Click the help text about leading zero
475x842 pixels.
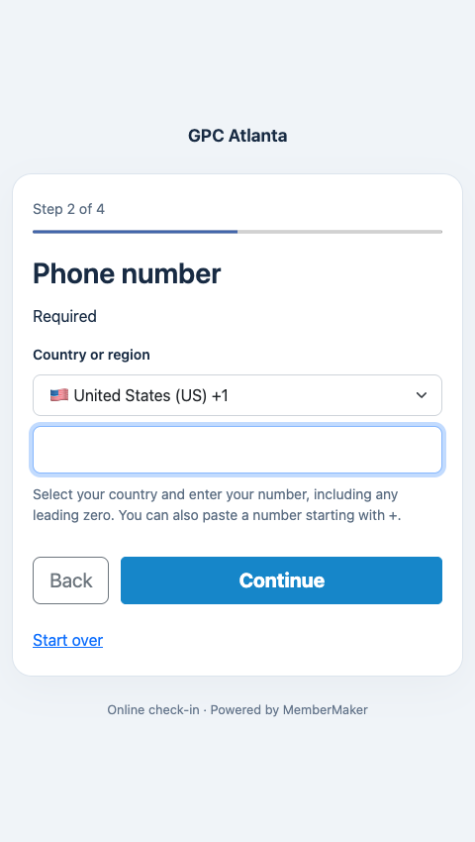click(217, 505)
